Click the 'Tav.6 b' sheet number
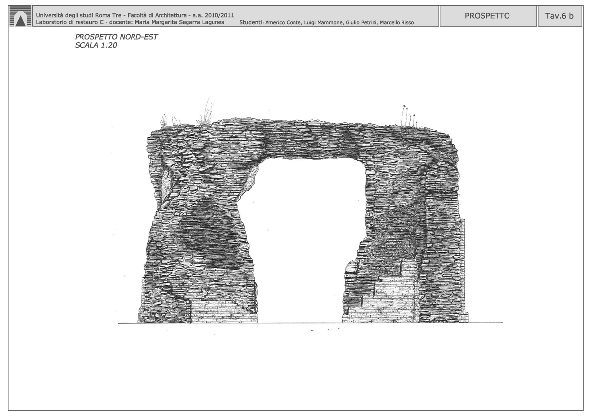 559,16
